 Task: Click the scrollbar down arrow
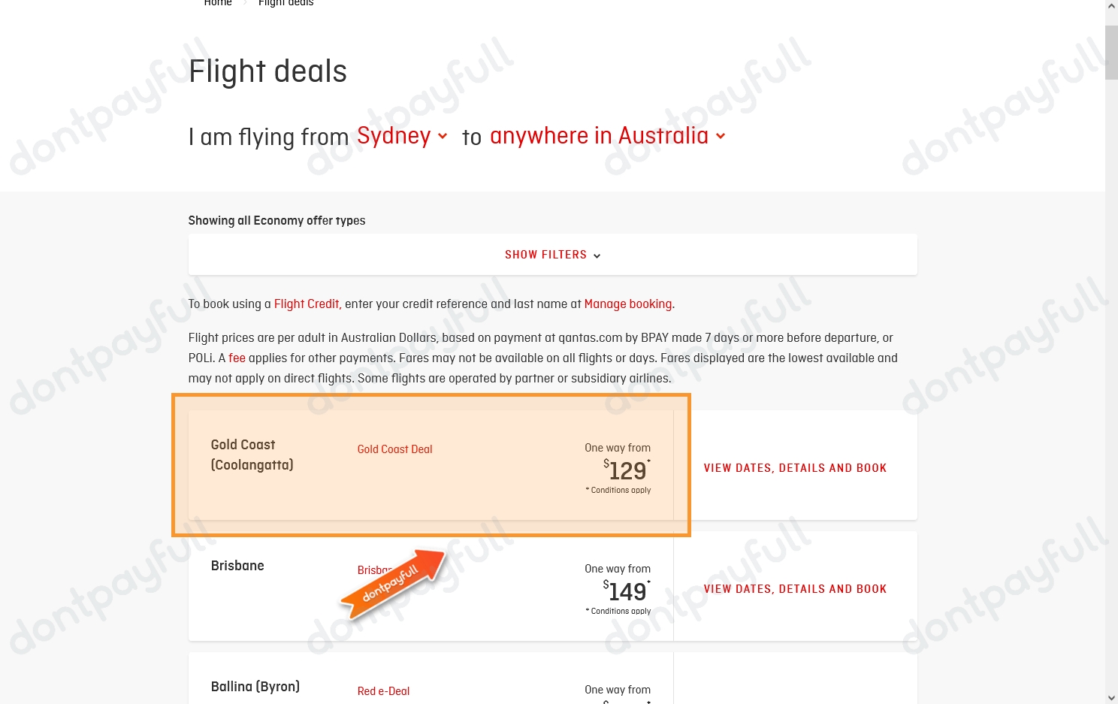[1111, 698]
